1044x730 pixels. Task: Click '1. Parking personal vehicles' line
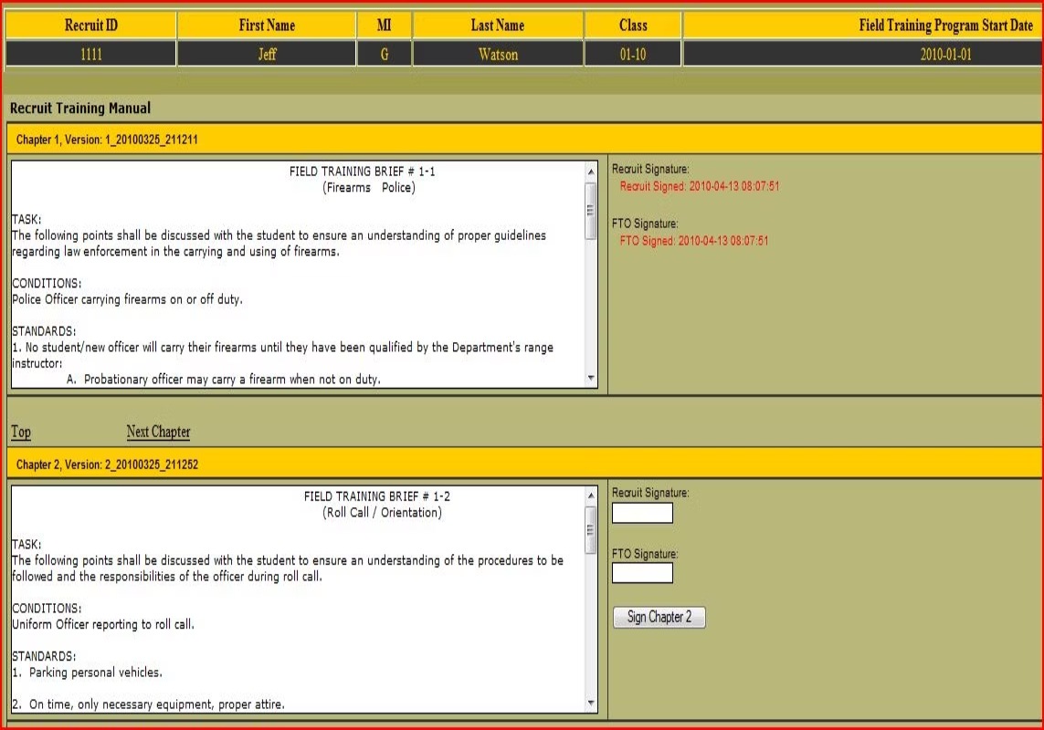[x=87, y=673]
